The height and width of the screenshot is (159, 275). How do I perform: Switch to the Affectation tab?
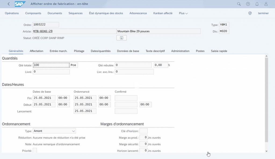point(36,51)
